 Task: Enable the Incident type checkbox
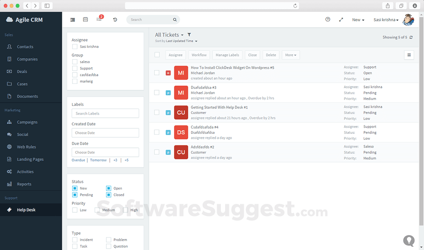click(x=75, y=240)
